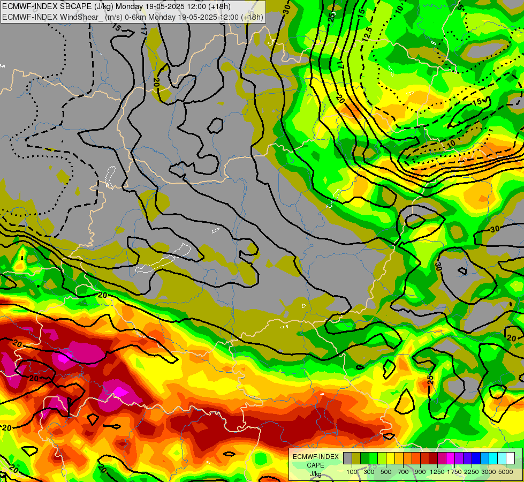Click the legend value label 300
The width and height of the screenshot is (524, 482).
pyautogui.click(x=369, y=472)
